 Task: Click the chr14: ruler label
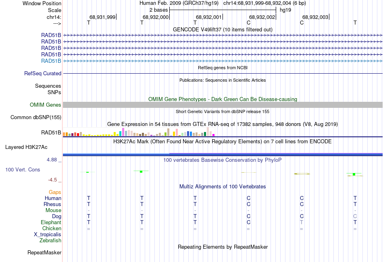(54, 17)
